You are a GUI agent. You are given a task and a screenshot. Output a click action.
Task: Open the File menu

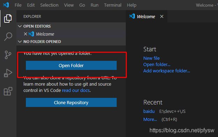click(18, 5)
